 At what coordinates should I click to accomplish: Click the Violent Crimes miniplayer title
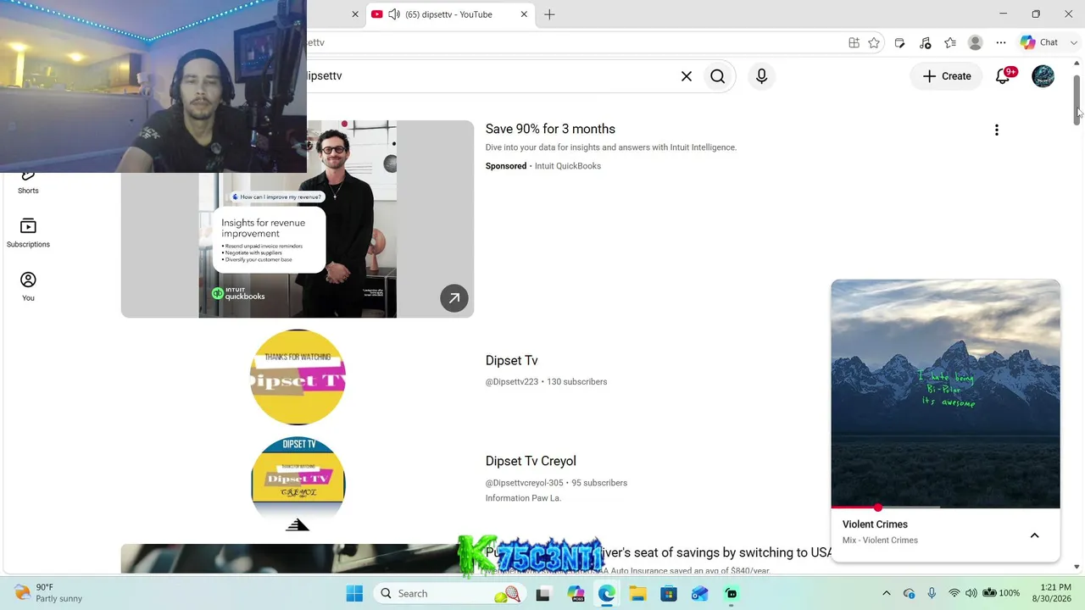click(875, 524)
